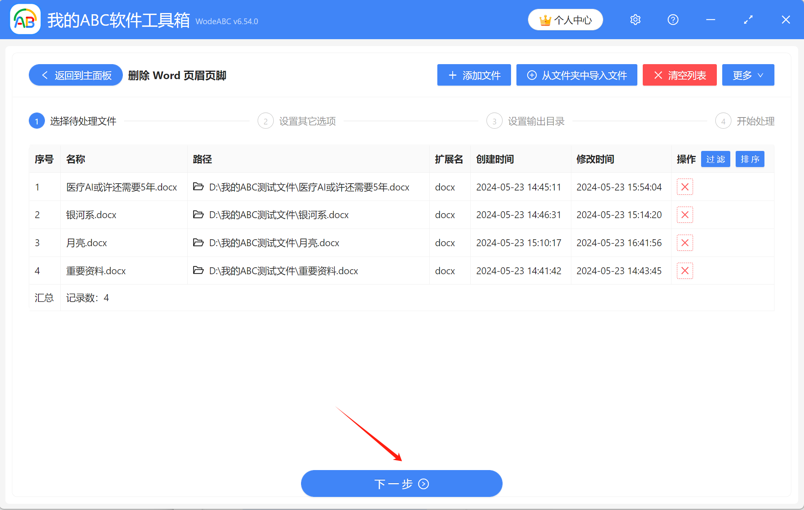Click the folder icon beside 银河系.docx path
Image resolution: width=804 pixels, height=510 pixels.
click(x=198, y=215)
